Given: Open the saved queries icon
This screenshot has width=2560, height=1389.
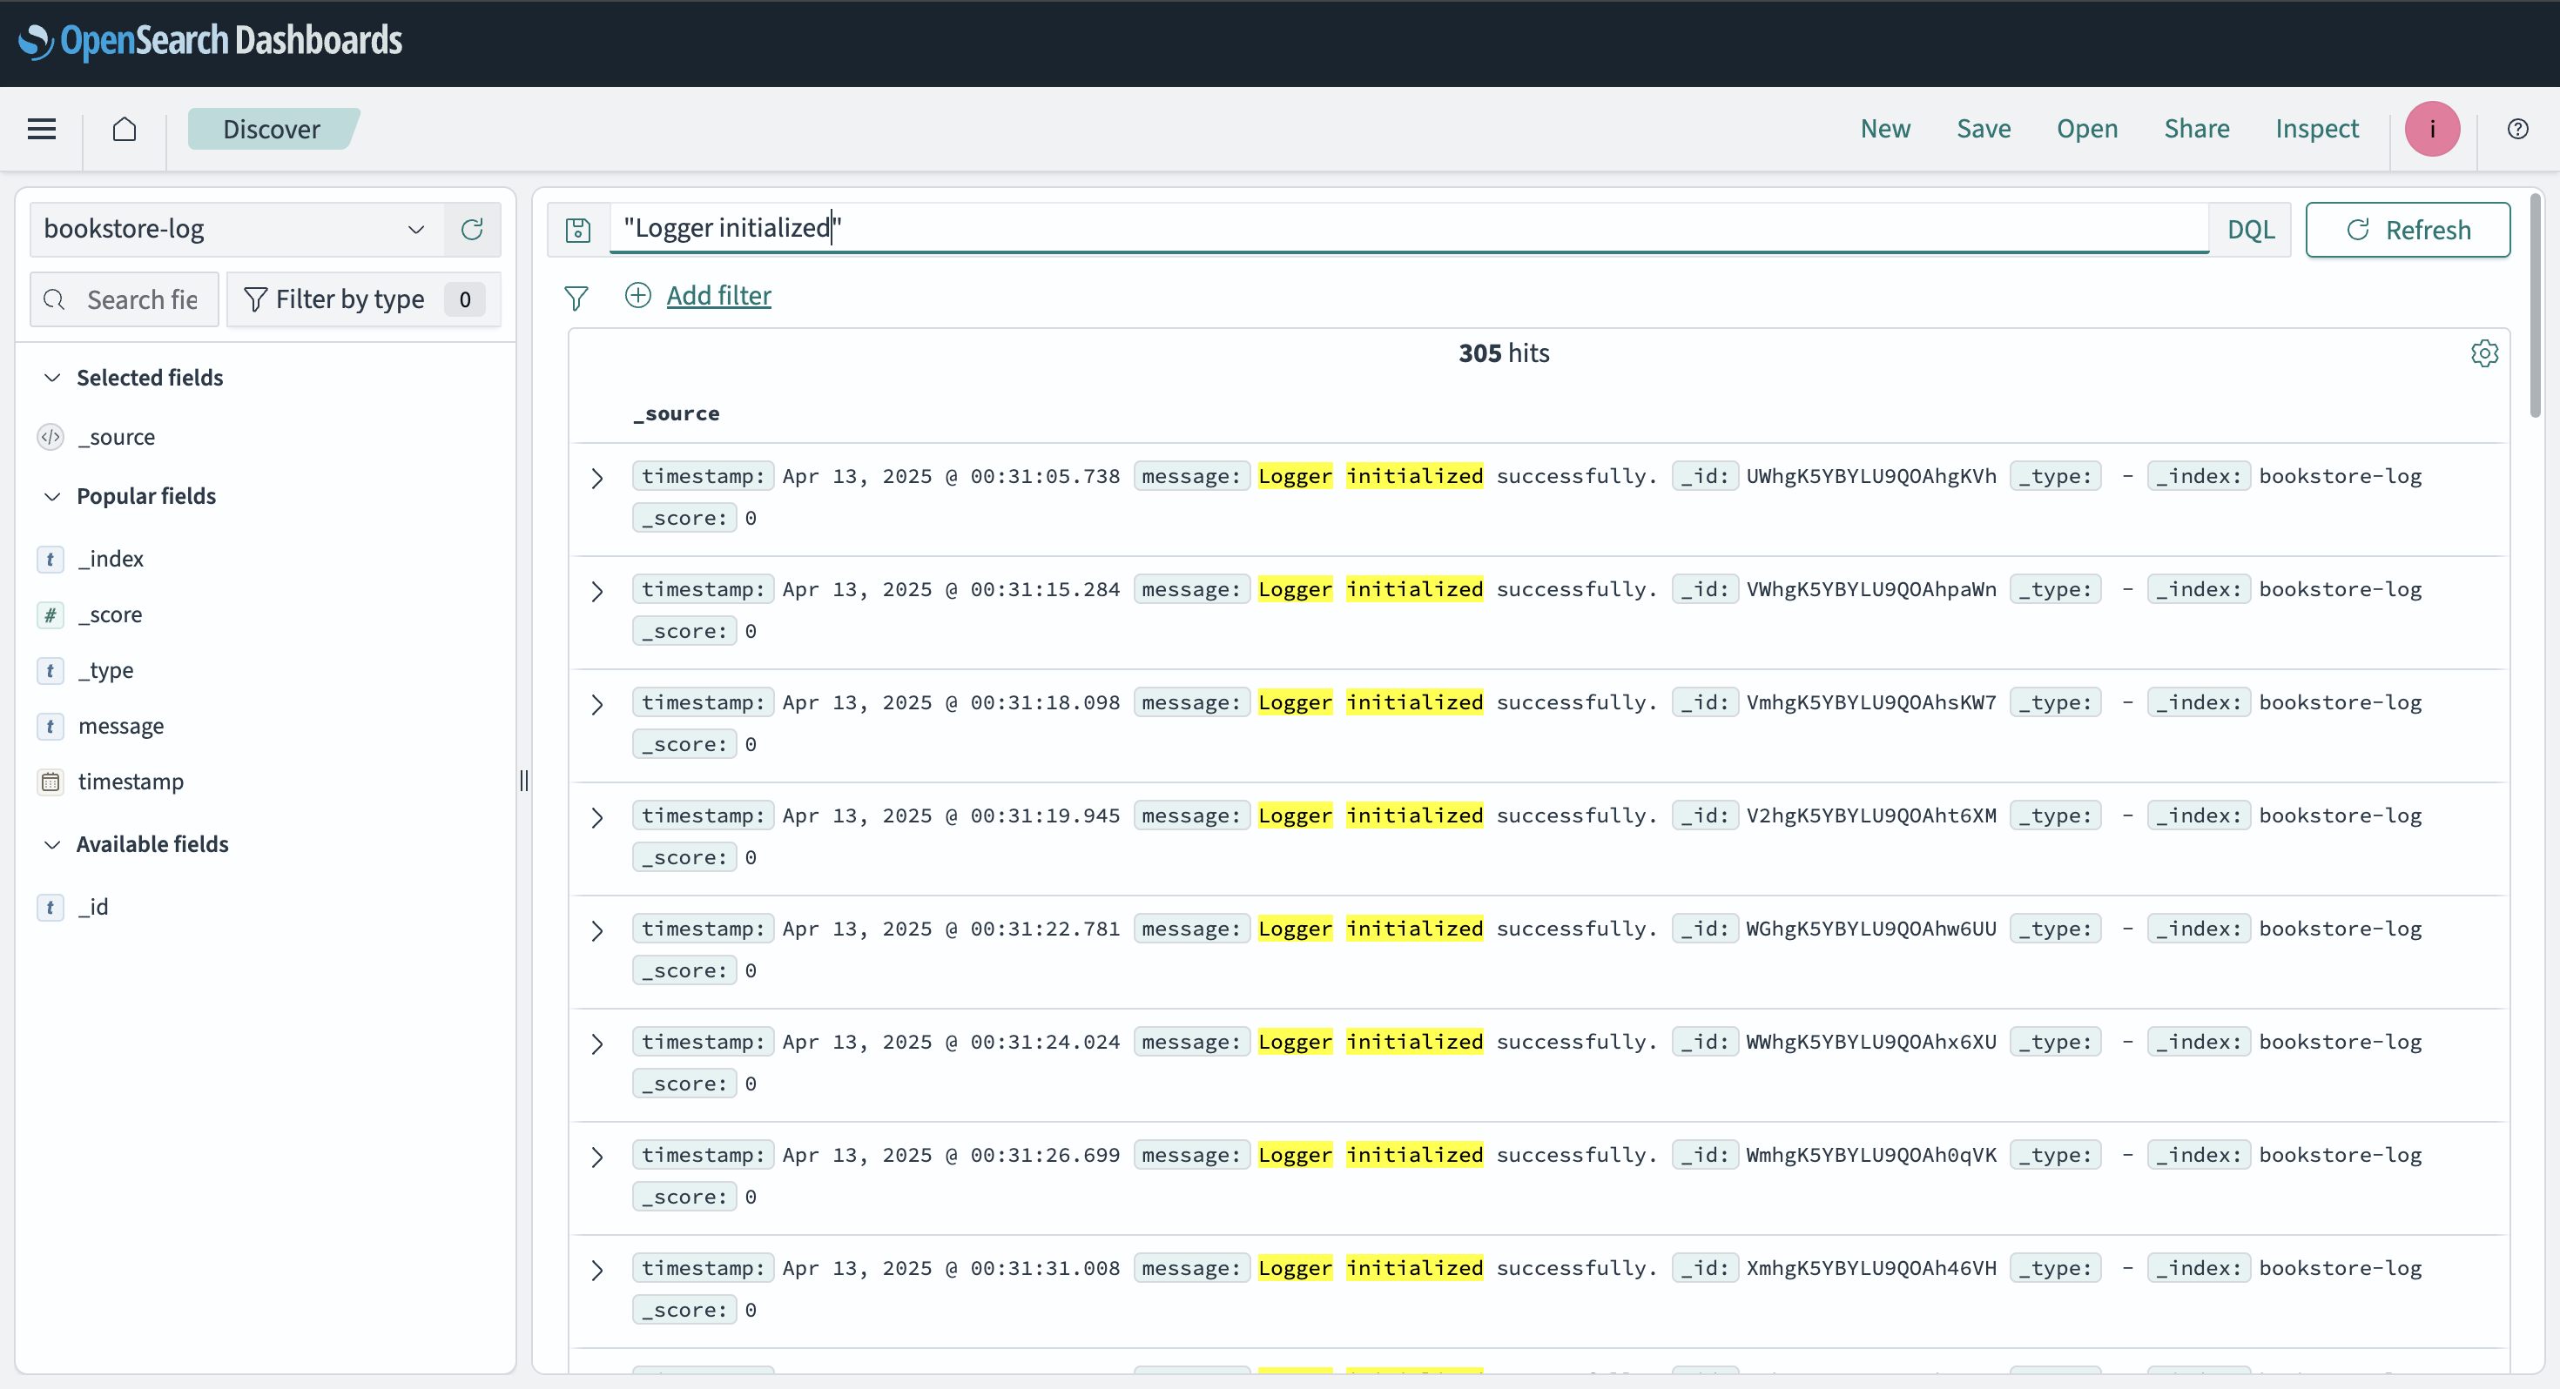Looking at the screenshot, I should point(578,230).
